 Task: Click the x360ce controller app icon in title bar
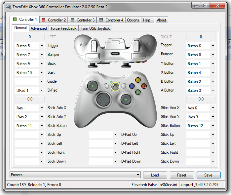tap(8, 7)
